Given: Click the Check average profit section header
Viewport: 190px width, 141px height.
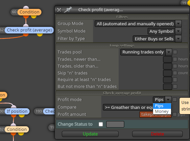Looking at the screenshot, I should 122,93.
